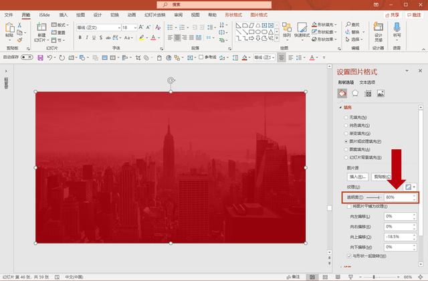Check tile picture as texture checkbox

coord(349,206)
